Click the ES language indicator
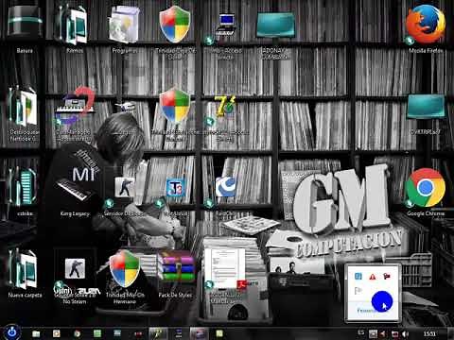Viewport: 454px width, 340px height. tap(361, 332)
